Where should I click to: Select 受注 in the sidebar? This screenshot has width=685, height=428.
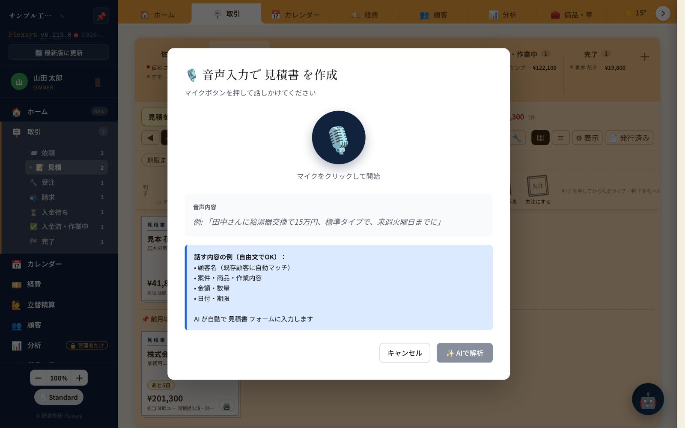(x=67, y=183)
